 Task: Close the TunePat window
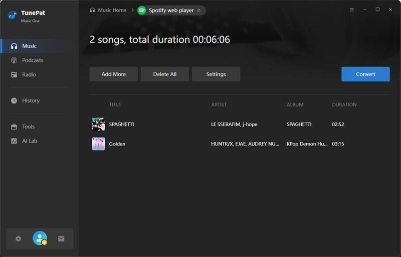tap(390, 9)
